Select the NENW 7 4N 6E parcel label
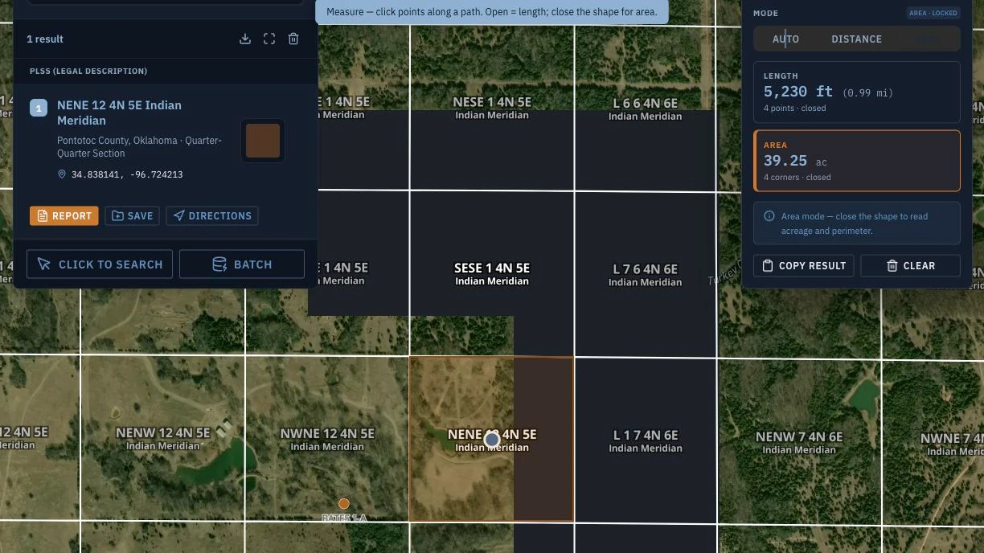984x553 pixels. (799, 442)
